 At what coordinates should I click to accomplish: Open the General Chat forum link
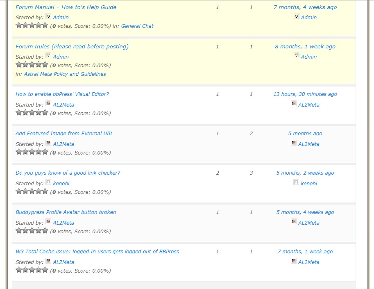137,26
